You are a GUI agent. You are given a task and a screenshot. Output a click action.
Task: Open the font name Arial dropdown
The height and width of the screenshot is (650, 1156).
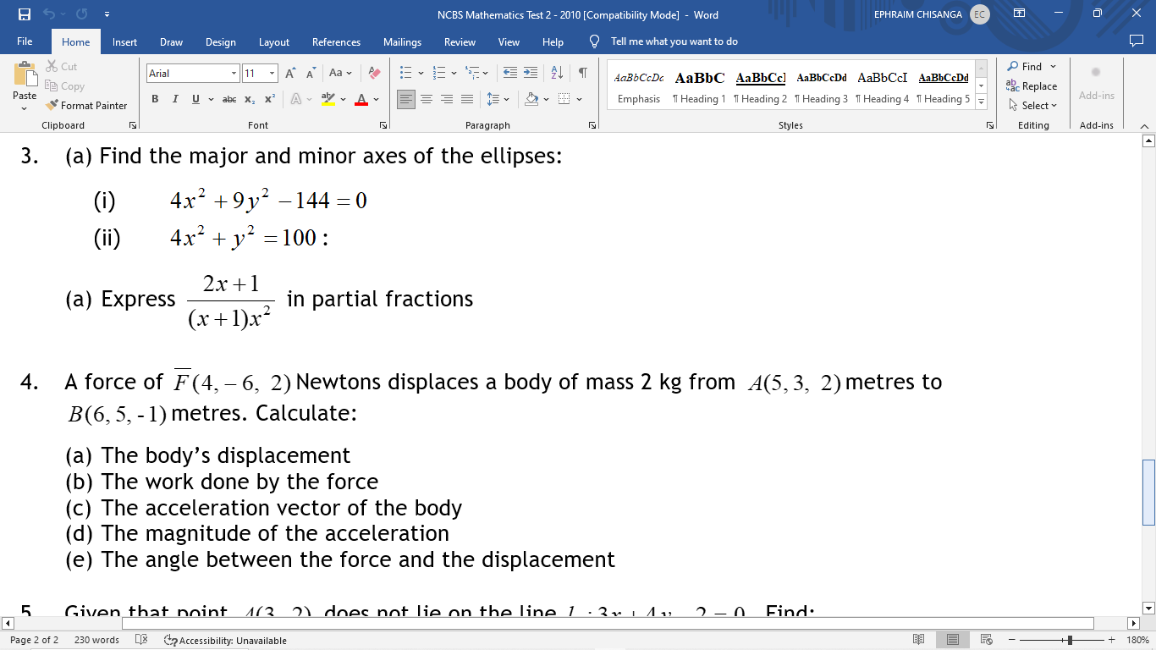click(x=234, y=74)
